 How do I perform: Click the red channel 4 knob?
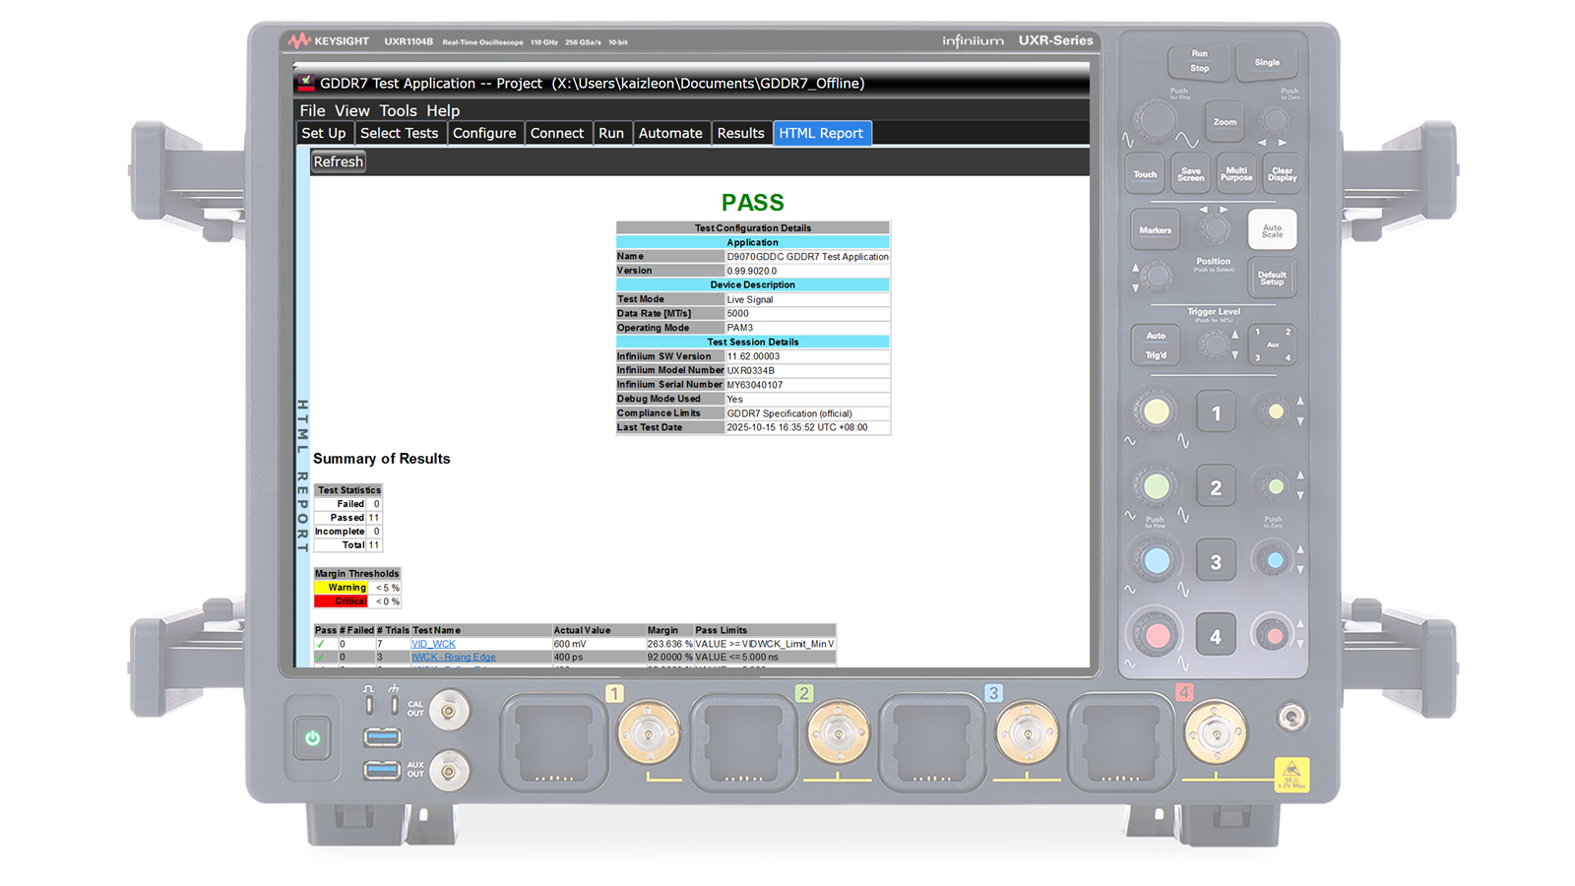[1157, 635]
